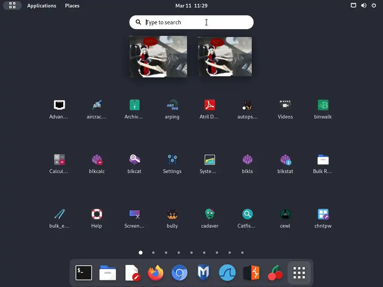Image resolution: width=383 pixels, height=287 pixels.
Task: Launch the blkcat tool
Action: 134,160
